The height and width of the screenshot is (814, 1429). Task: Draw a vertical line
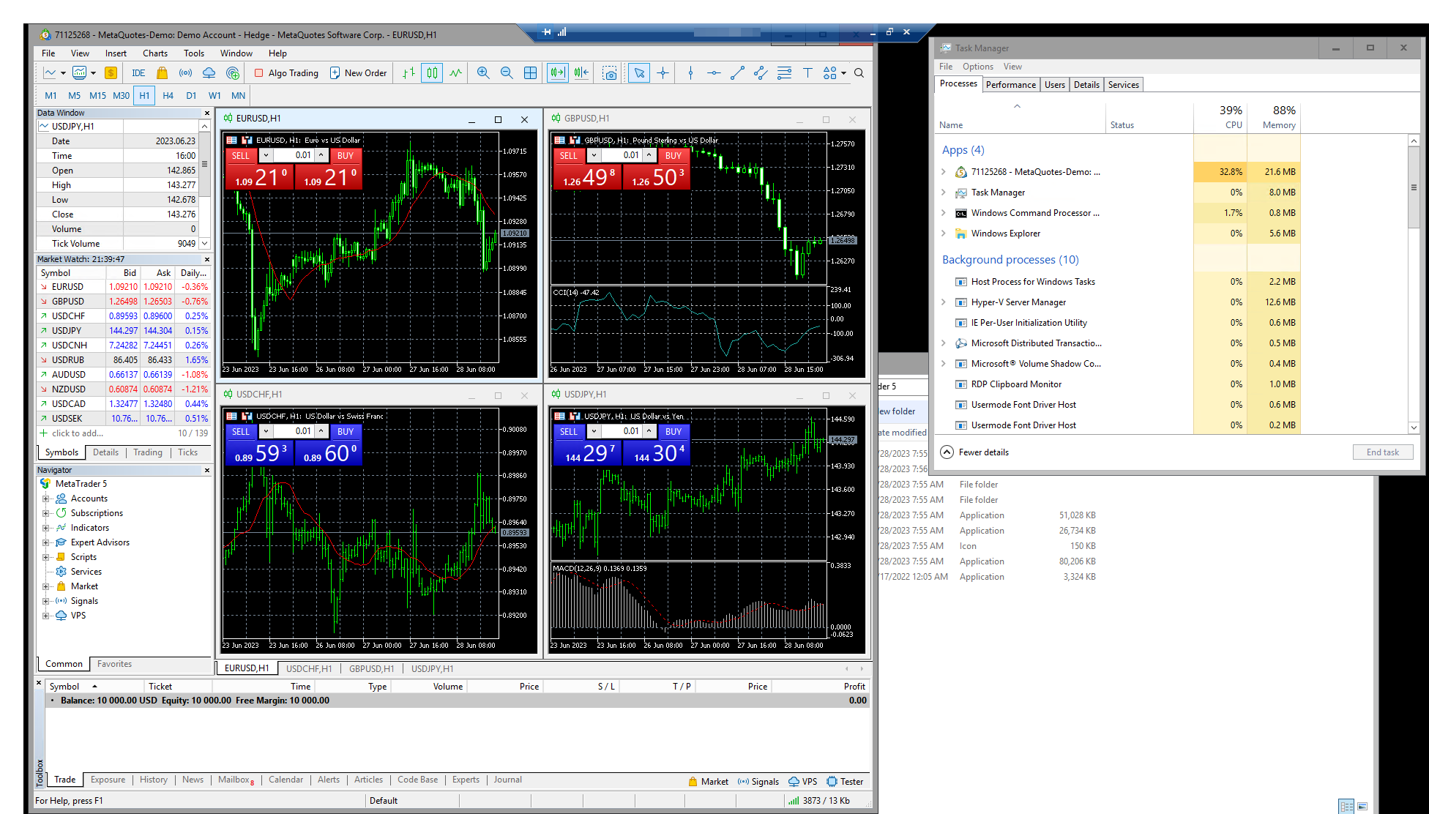690,73
